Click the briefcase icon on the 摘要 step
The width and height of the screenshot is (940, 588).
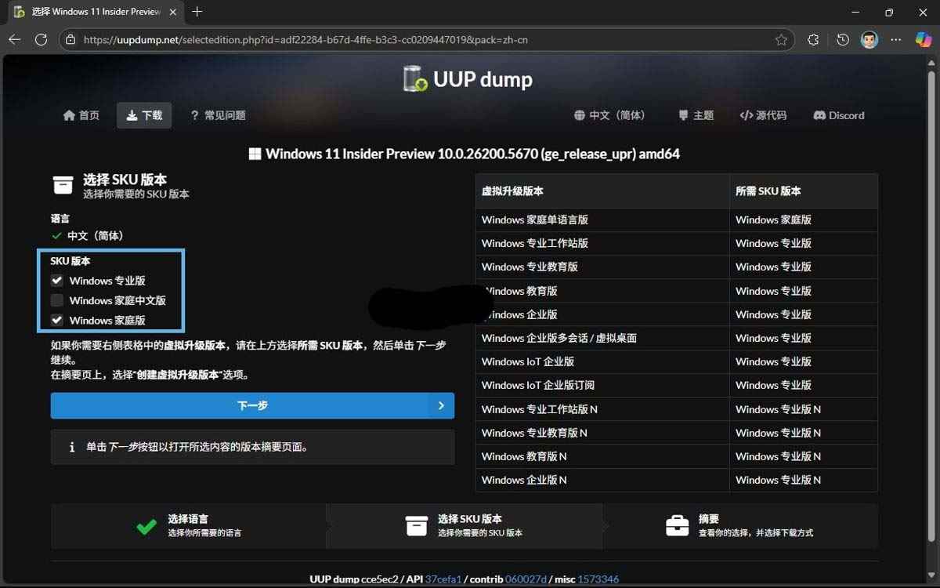[x=678, y=525]
